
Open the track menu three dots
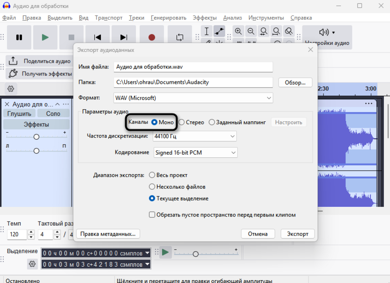click(x=66, y=104)
